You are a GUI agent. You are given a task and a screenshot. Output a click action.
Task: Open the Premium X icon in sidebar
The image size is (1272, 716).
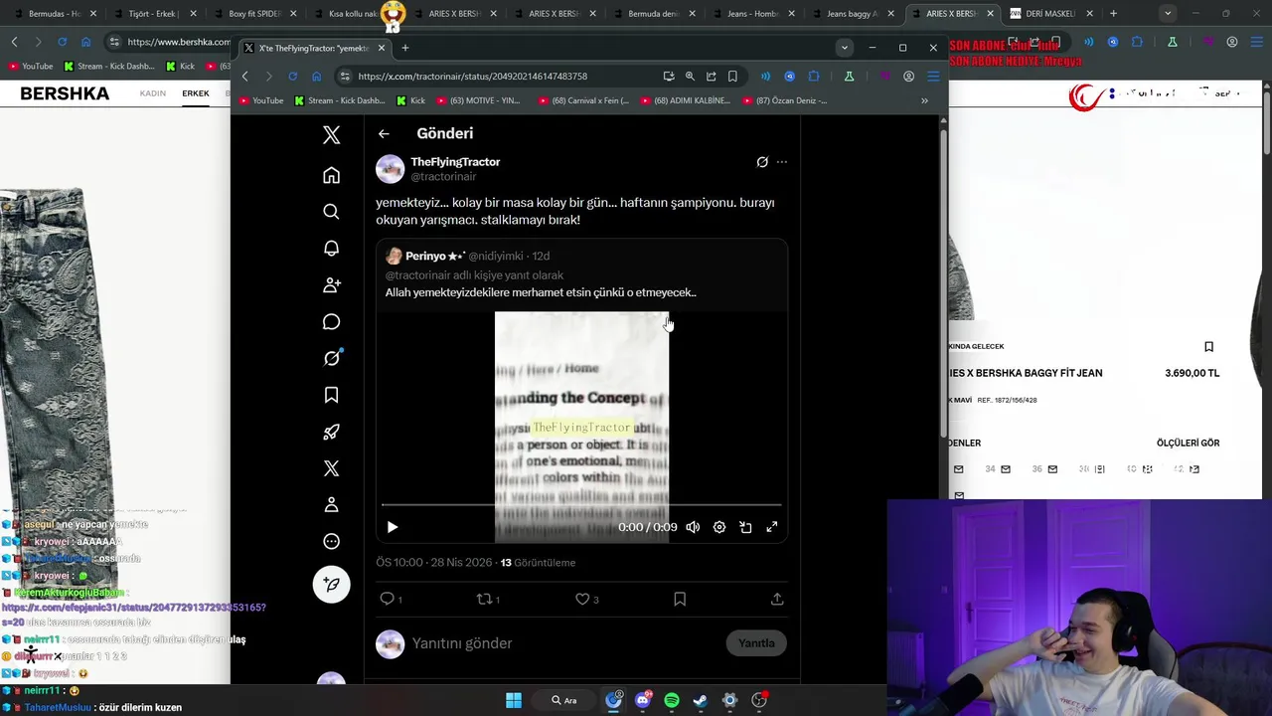[x=331, y=468]
